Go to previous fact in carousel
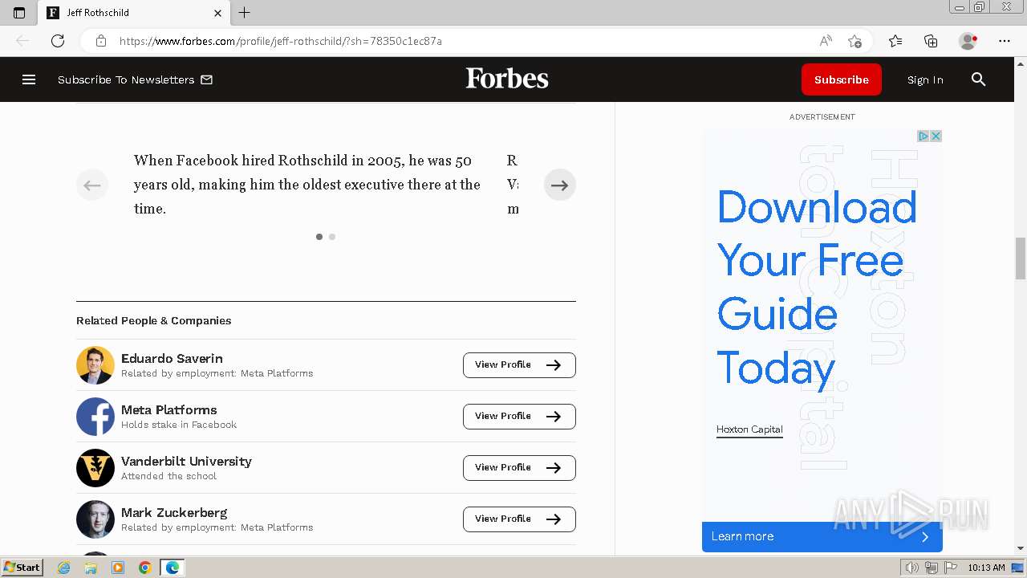Viewport: 1027px width, 578px height. pyautogui.click(x=92, y=185)
